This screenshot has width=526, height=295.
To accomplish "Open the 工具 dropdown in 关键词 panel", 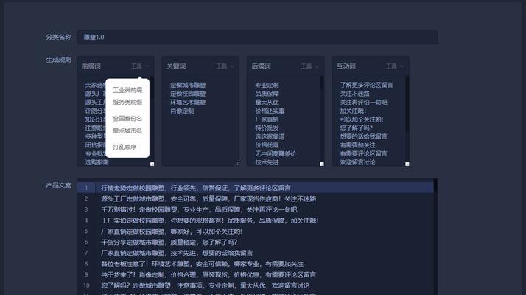I will tap(225, 66).
